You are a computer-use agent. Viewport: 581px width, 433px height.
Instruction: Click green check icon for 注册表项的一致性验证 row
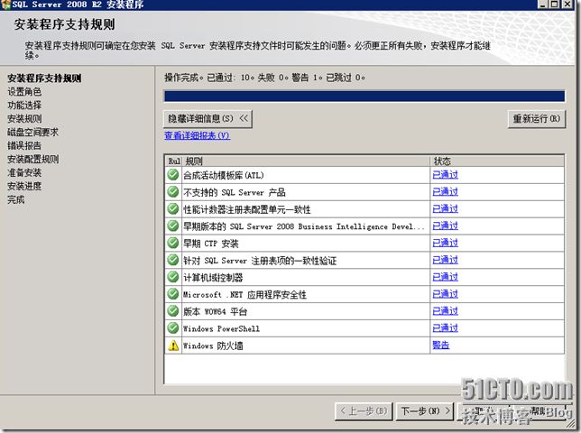click(x=172, y=260)
